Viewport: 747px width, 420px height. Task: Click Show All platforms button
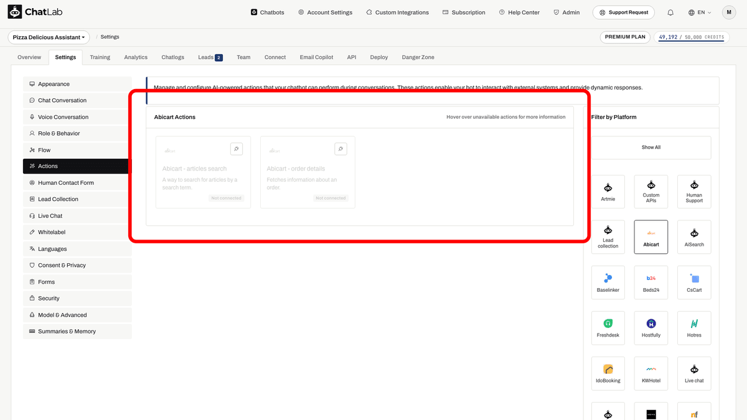pyautogui.click(x=651, y=147)
